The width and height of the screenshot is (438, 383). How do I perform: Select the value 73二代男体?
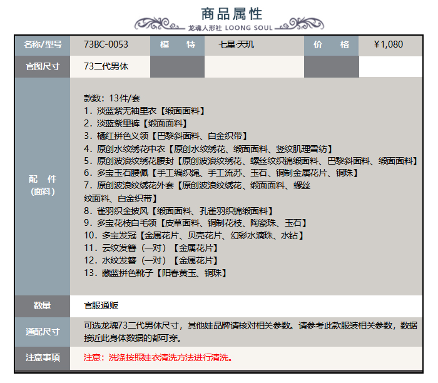(106, 66)
